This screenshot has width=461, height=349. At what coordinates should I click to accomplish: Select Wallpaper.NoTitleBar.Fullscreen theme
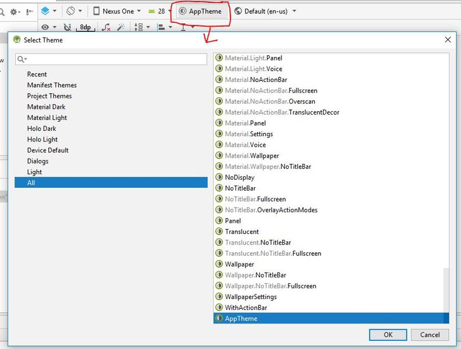[x=270, y=286]
